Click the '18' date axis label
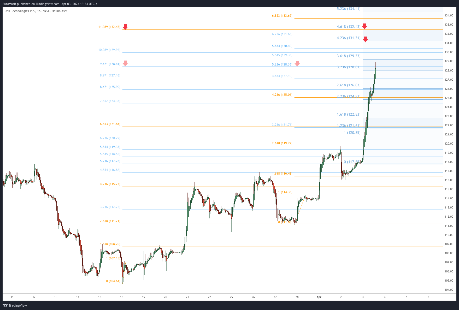The width and height of the screenshot is (459, 310). coord(122,297)
